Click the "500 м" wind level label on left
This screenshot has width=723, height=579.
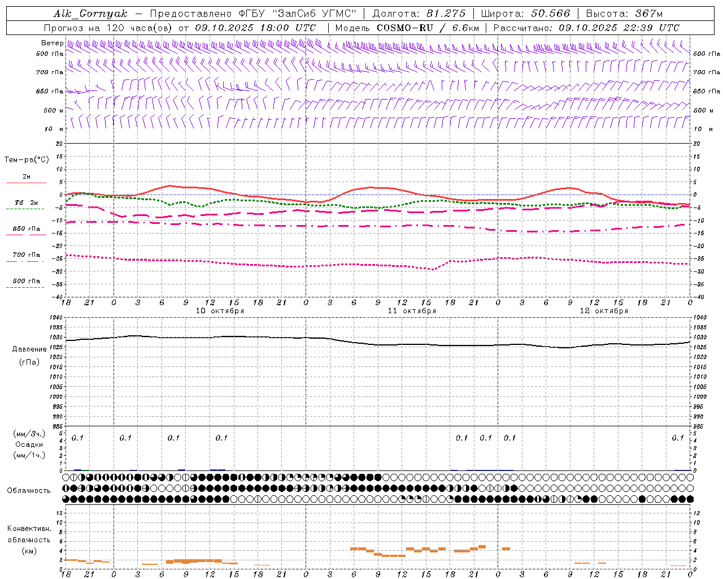[54, 110]
